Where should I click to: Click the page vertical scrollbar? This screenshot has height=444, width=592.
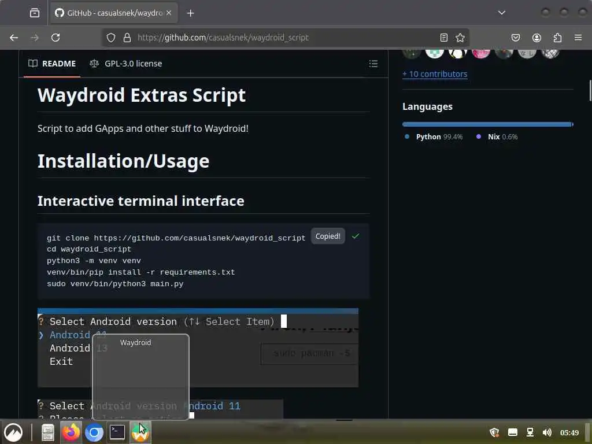[x=590, y=91]
